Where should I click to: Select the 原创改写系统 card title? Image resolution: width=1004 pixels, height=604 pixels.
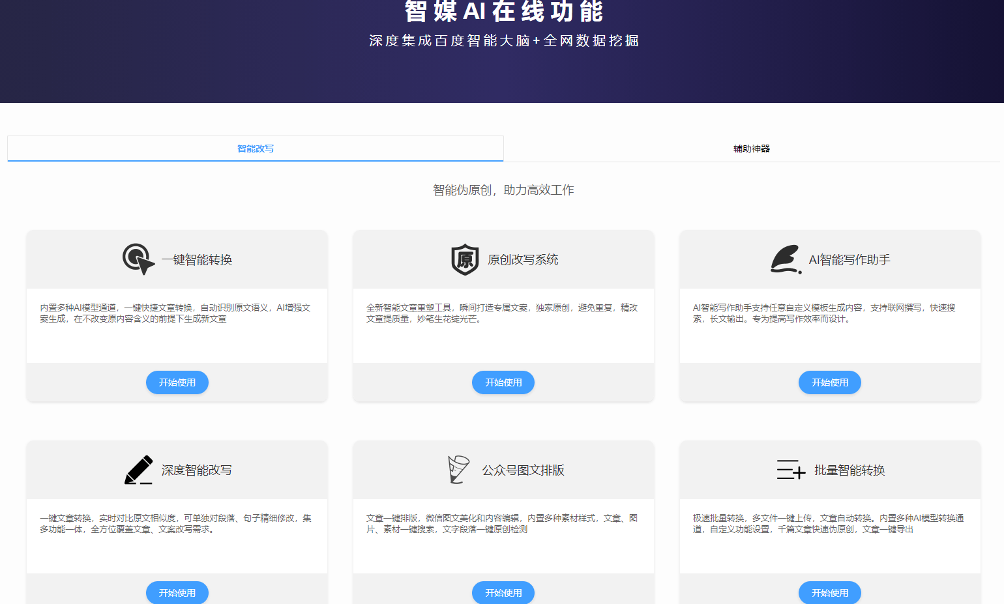523,260
